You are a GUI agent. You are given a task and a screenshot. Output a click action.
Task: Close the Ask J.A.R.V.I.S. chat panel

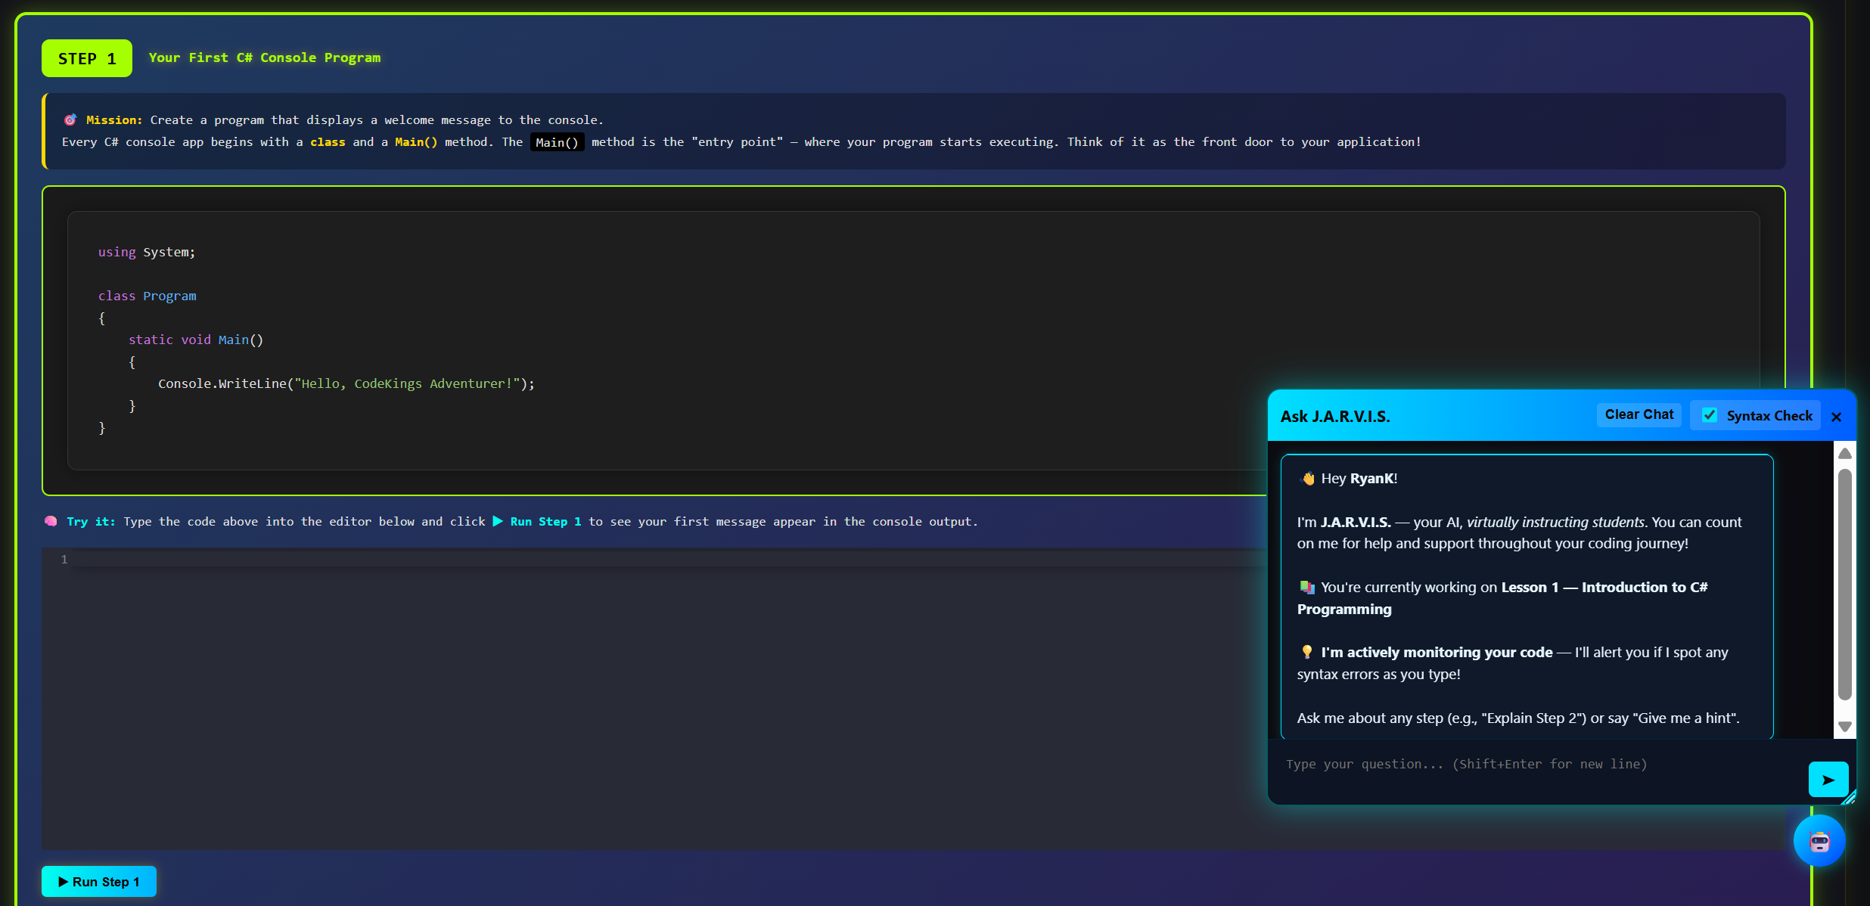click(1837, 417)
